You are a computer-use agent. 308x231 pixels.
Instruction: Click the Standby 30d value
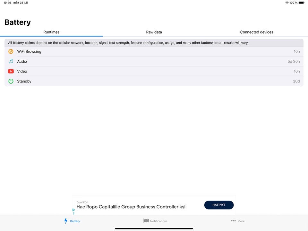296,81
